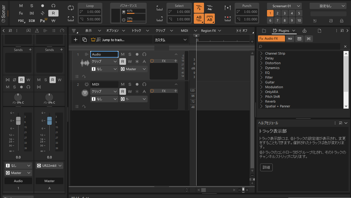Clear the plugin search with the X
This screenshot has width=351, height=198.
345,46
